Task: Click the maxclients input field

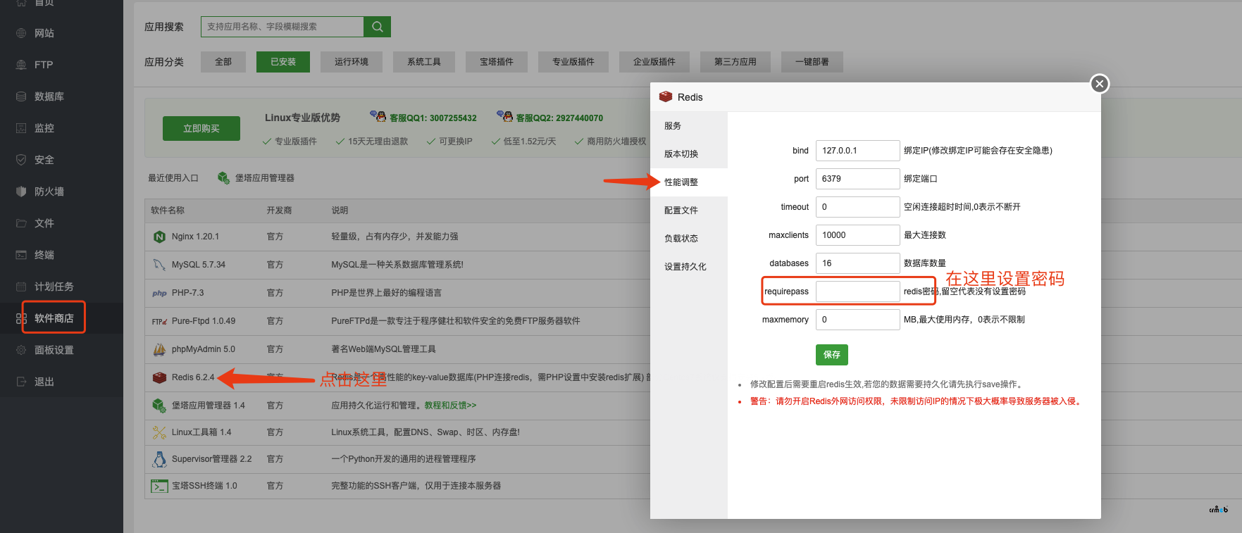Action: click(x=857, y=235)
